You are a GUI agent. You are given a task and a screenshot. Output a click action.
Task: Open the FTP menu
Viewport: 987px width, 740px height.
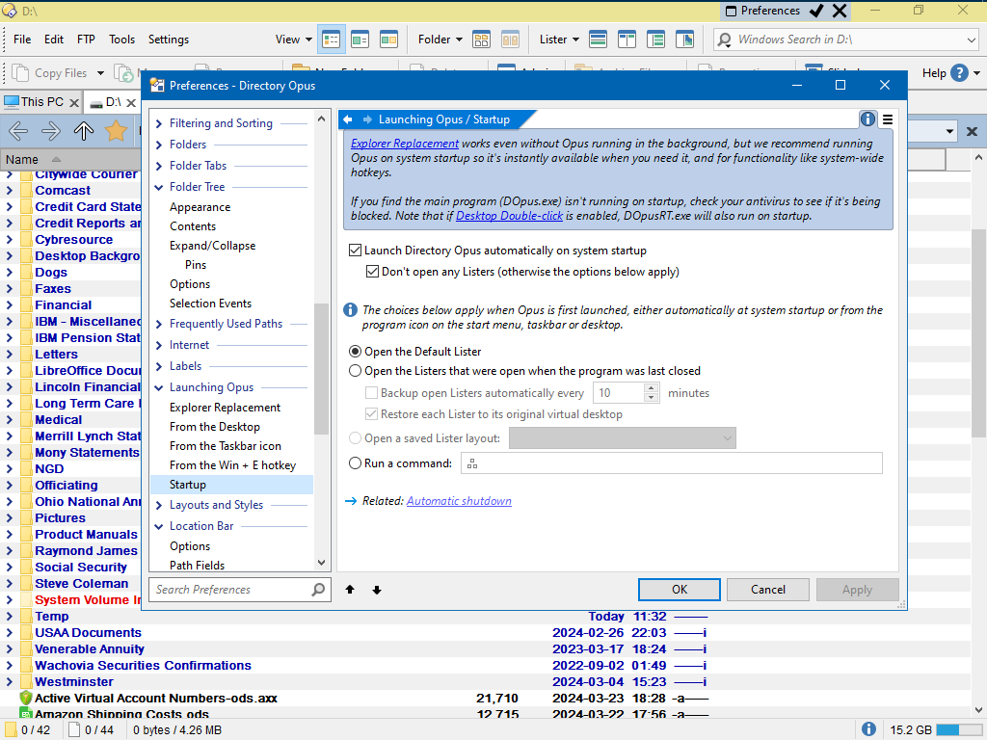86,40
